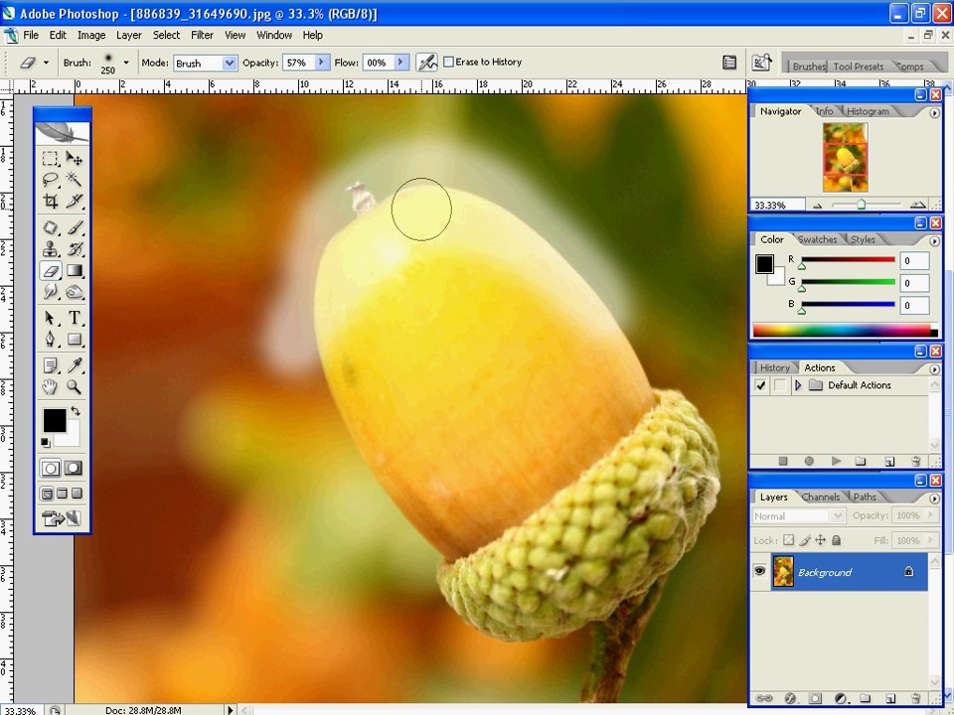Toggle airbrush mode in options bar
Viewport: 954px width, 715px height.
(427, 62)
